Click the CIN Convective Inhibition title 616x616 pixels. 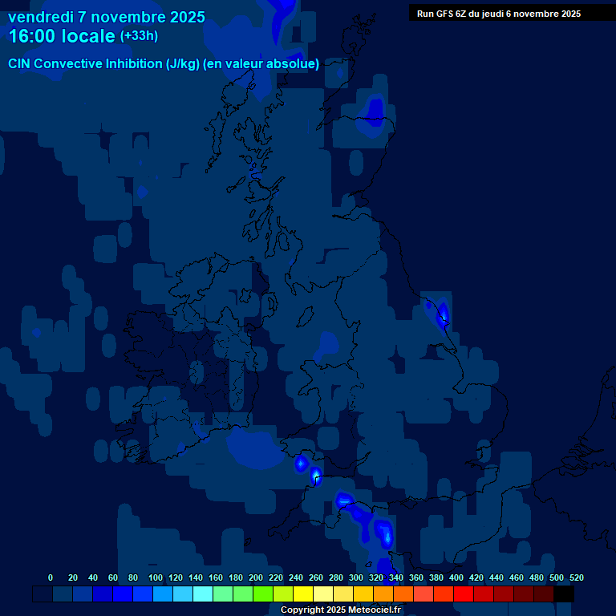pyautogui.click(x=164, y=64)
